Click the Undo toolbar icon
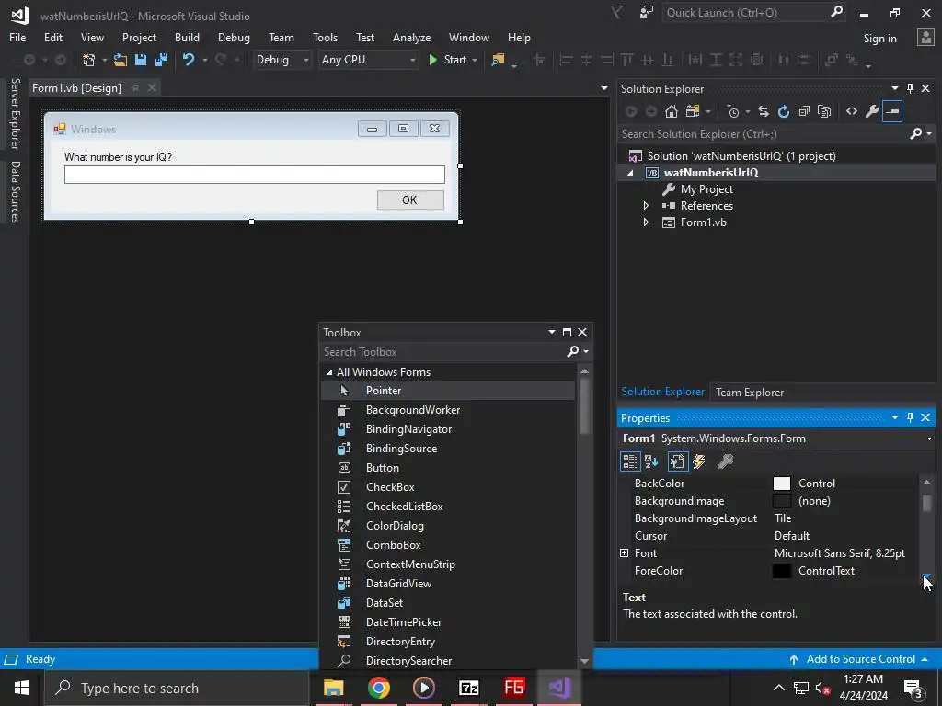 click(188, 60)
